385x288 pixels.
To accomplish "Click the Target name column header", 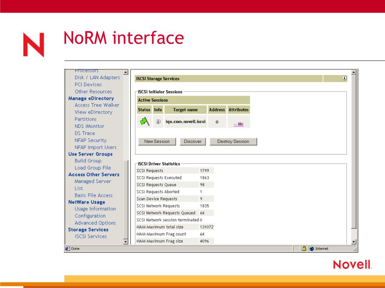I will tap(185, 110).
